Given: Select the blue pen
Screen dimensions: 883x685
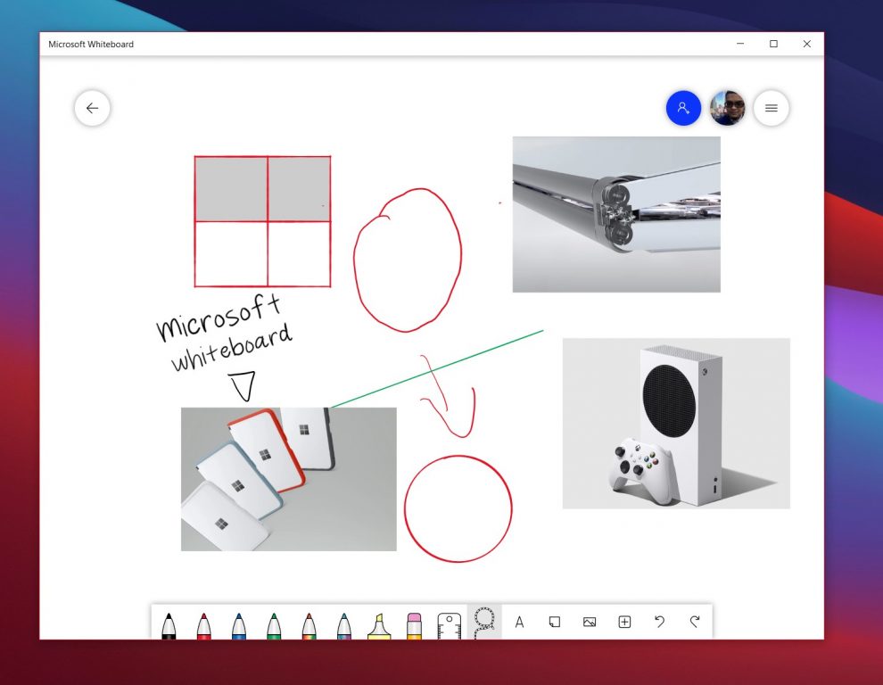Looking at the screenshot, I should coord(239,625).
